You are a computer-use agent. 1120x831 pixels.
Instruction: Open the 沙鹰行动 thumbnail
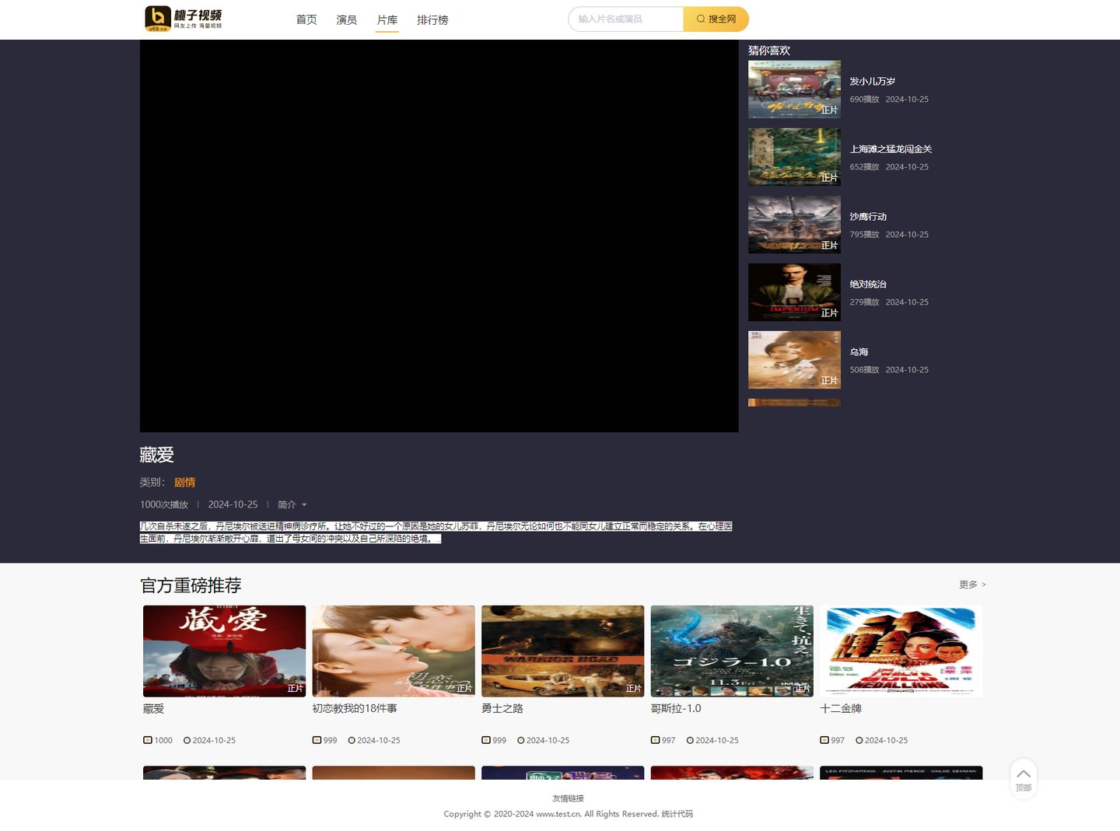(794, 225)
